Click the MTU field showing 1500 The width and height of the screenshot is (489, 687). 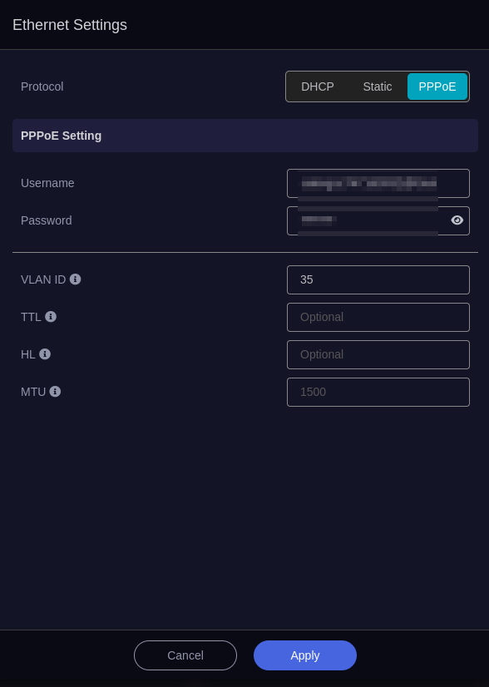click(x=378, y=392)
